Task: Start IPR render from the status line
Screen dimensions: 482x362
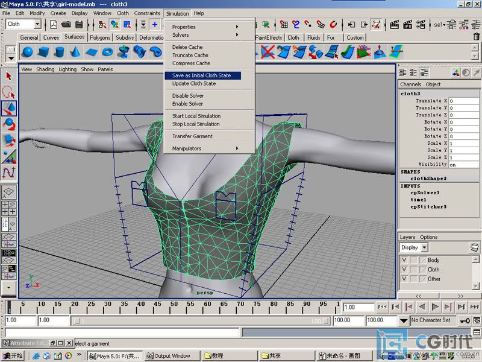Action: 408,24
